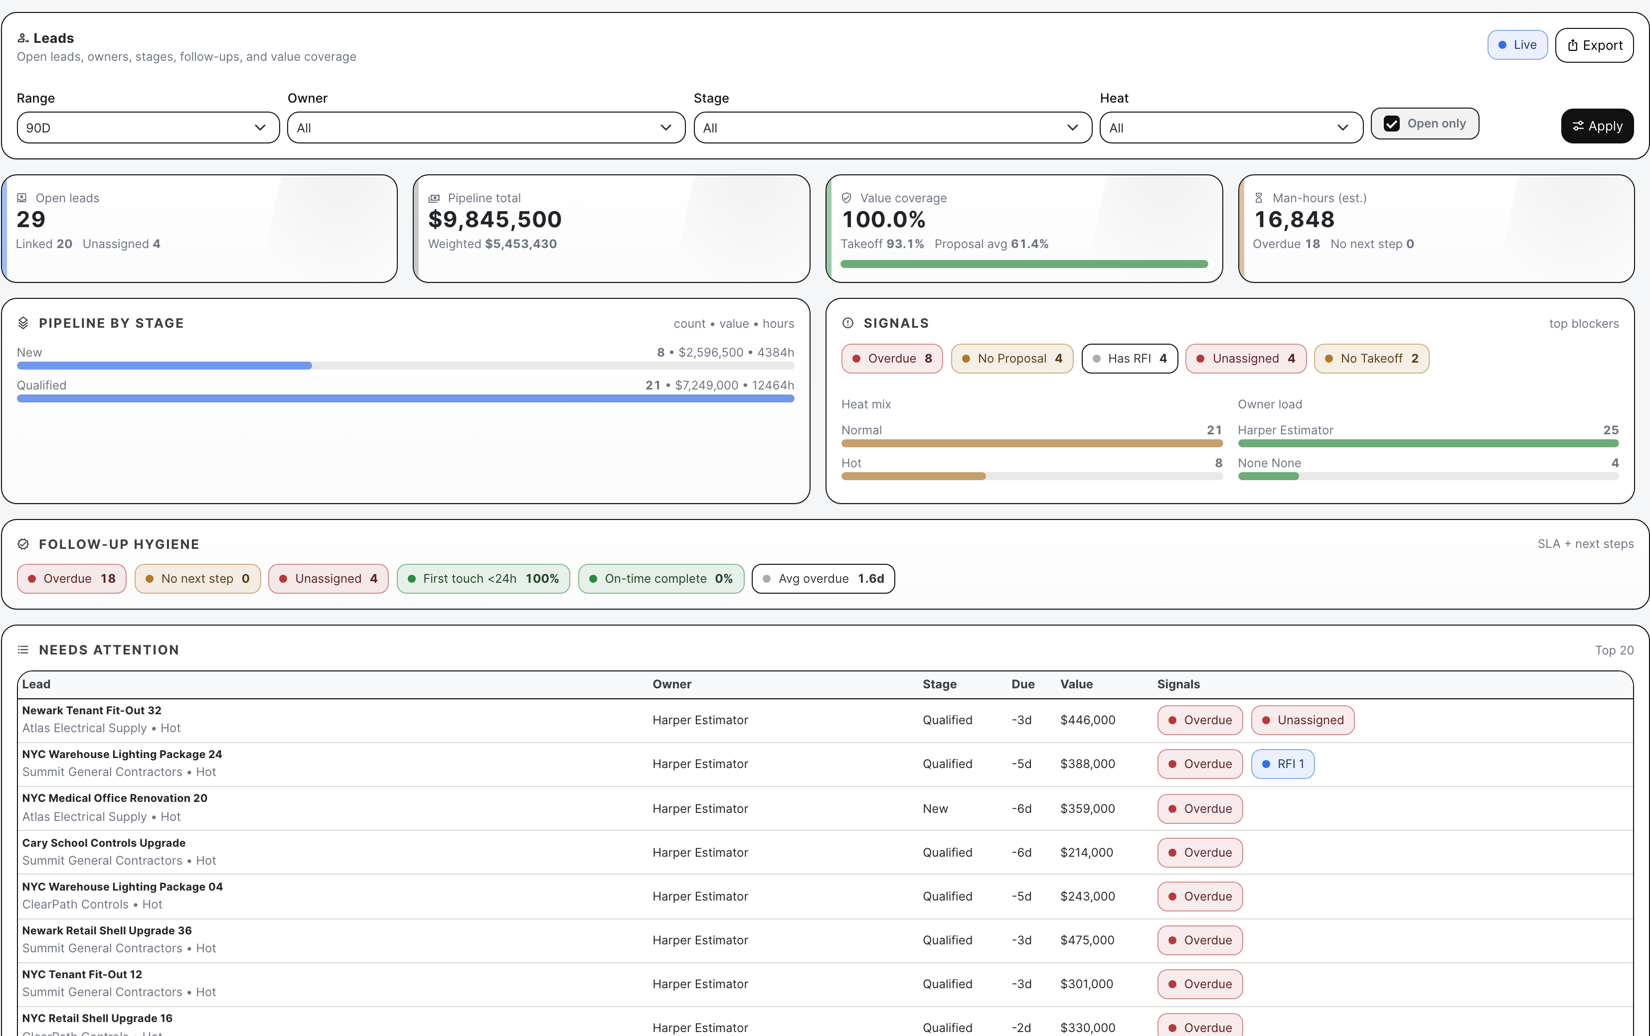The image size is (1650, 1036).
Task: Open lead Cary School Controls Upgrade
Action: tap(104, 844)
